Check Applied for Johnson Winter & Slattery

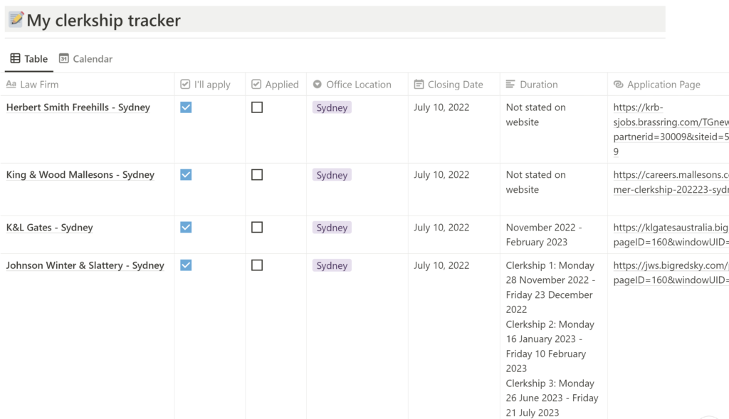(x=257, y=265)
